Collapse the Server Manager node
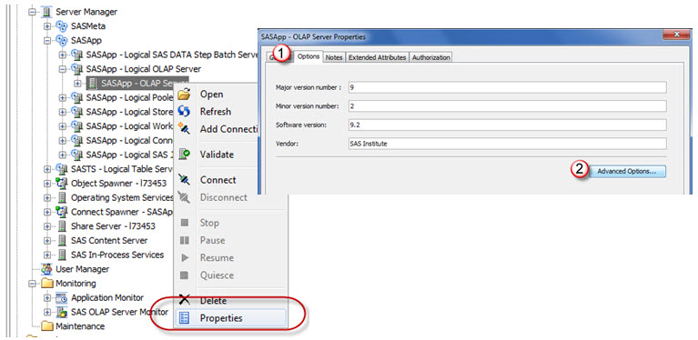 tap(32, 12)
